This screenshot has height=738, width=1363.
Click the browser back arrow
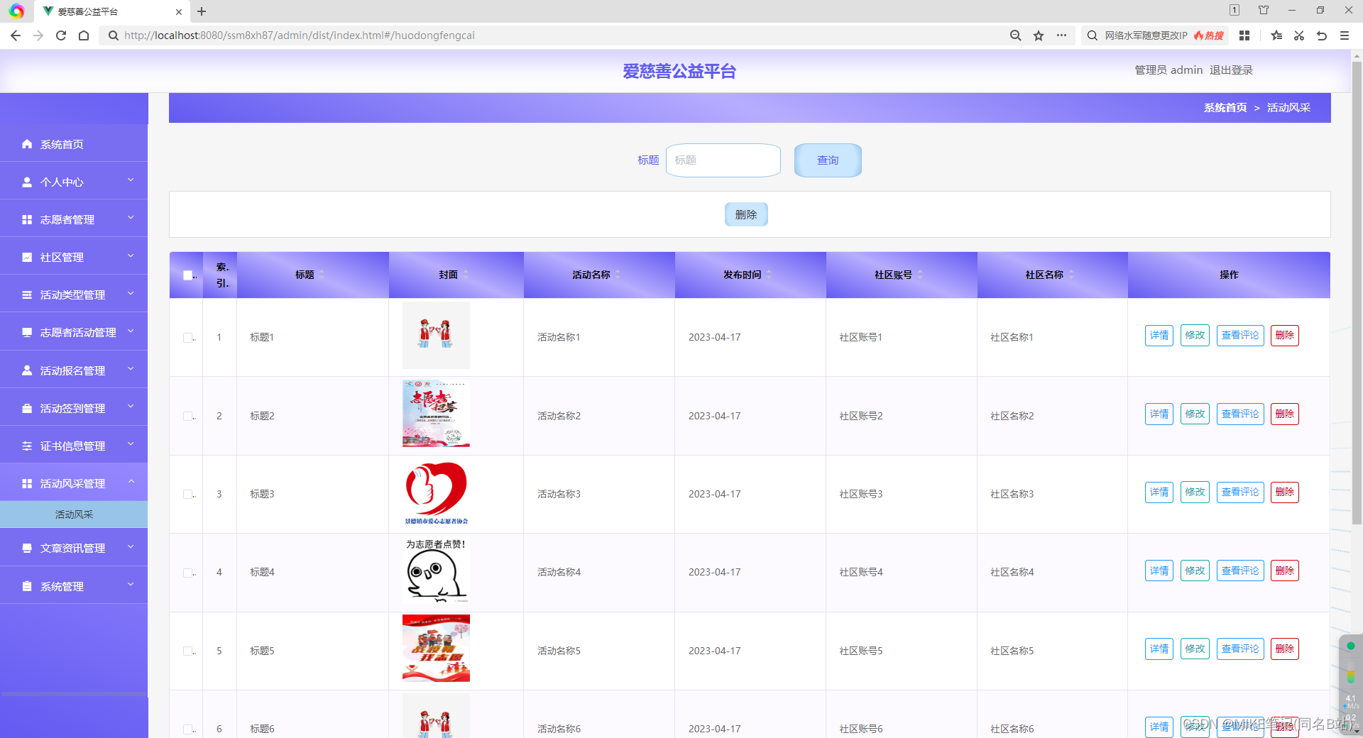[x=16, y=35]
